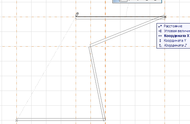Select the steep slanted wall in the middle
The image size is (190, 124).
click(x=97, y=84)
